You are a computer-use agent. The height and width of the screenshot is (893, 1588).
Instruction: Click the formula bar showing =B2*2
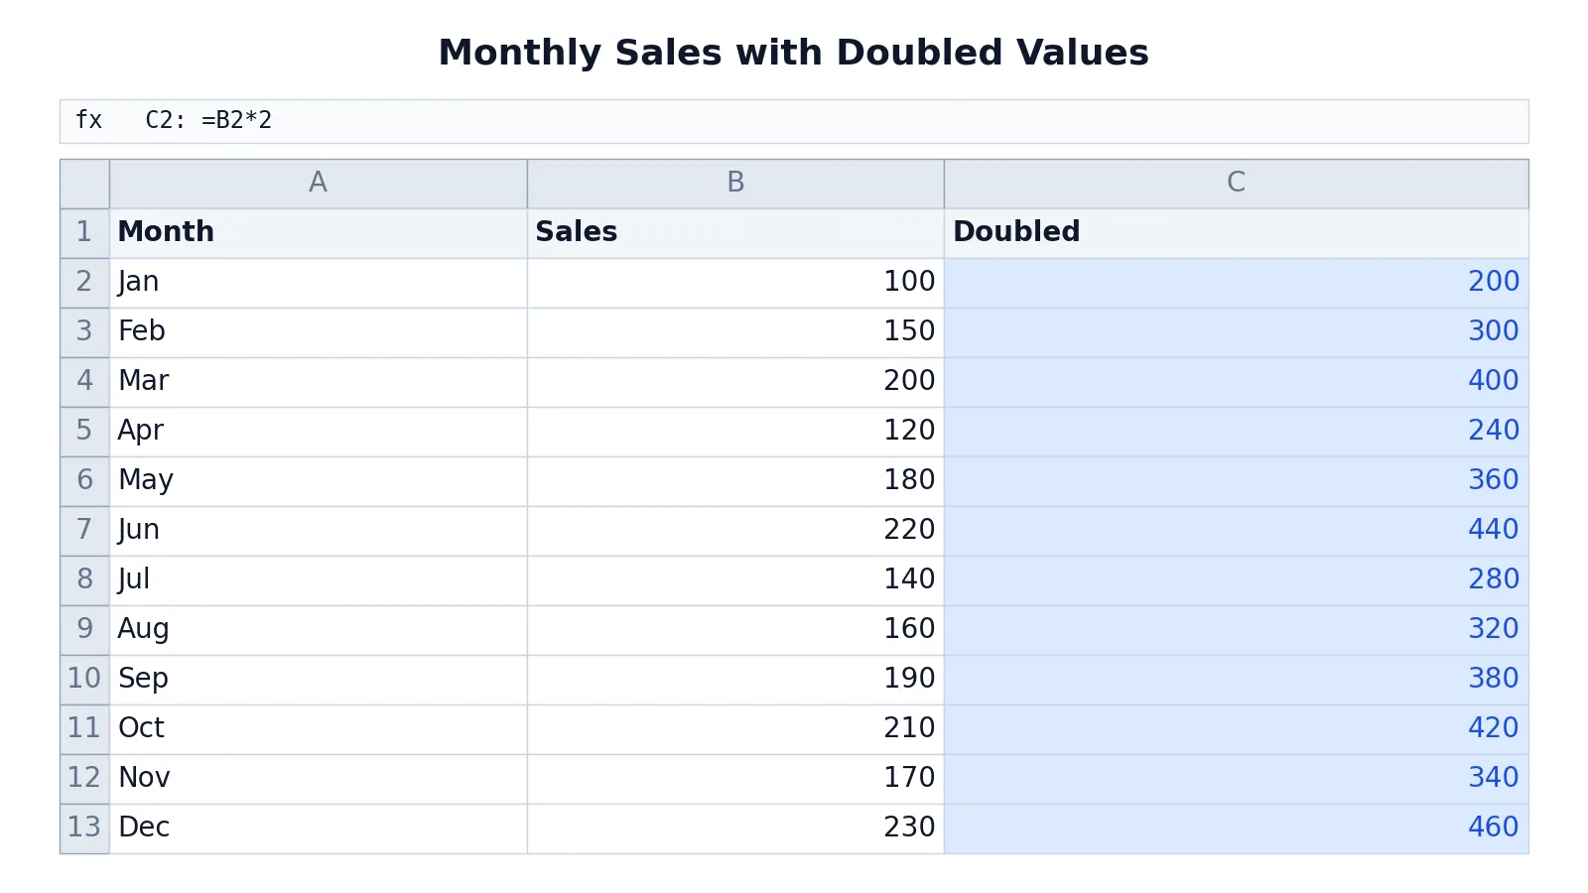(794, 121)
